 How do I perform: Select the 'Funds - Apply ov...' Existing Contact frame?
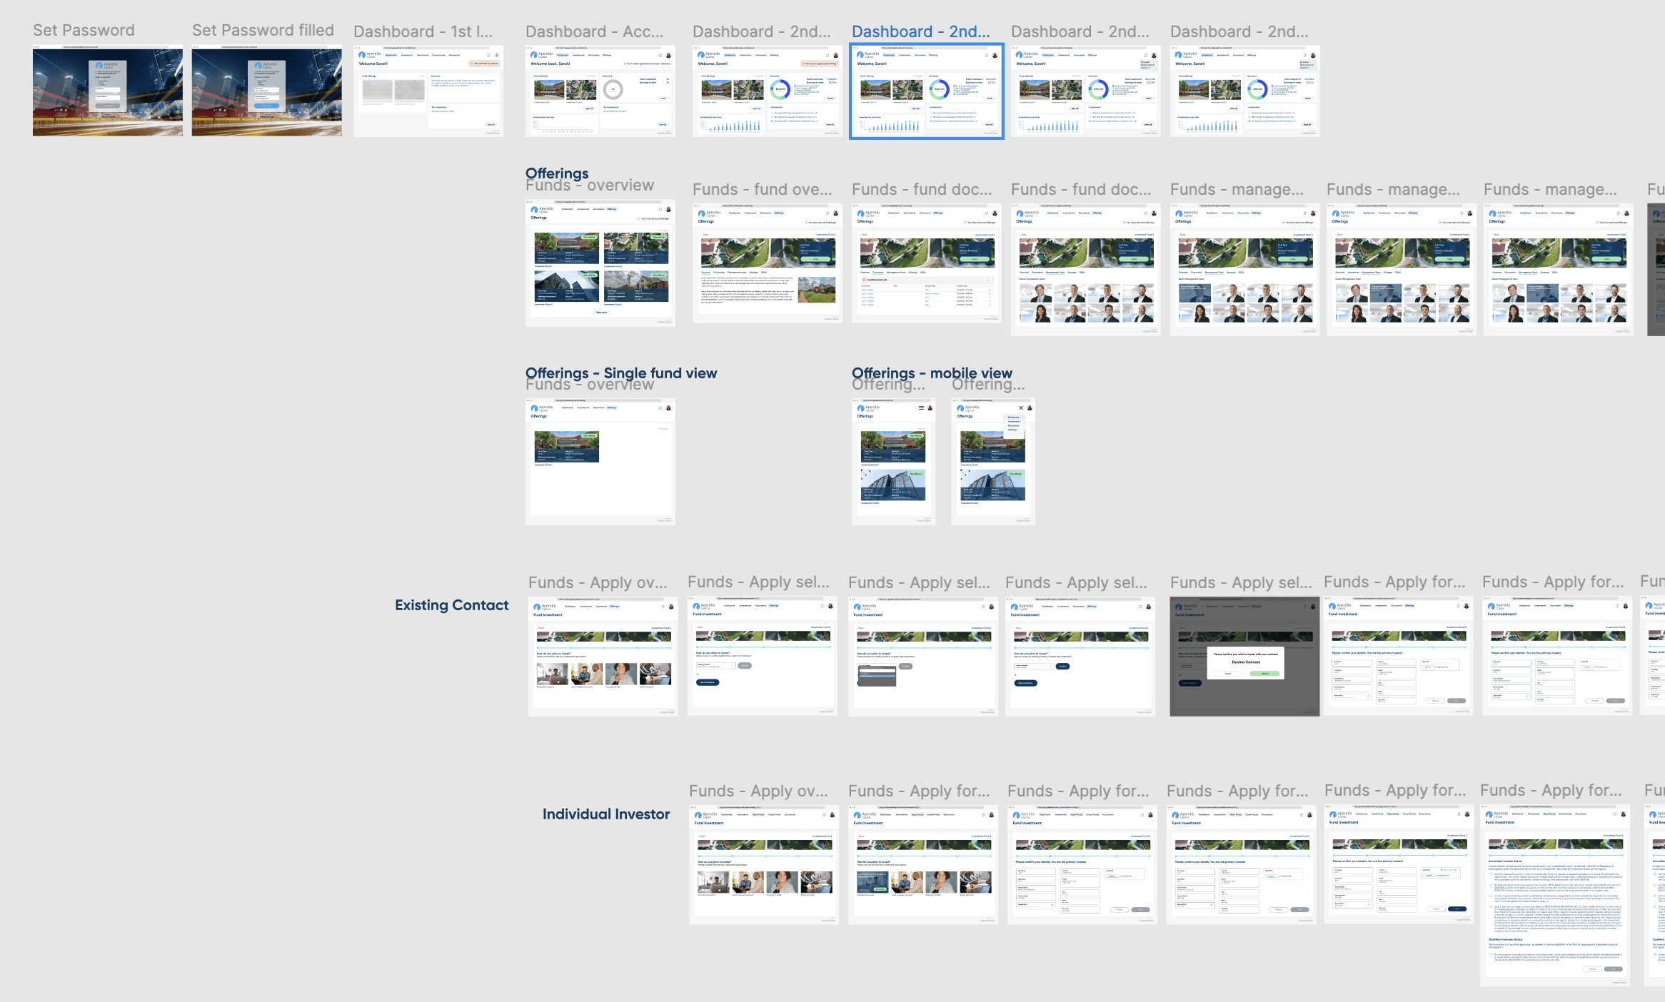pyautogui.click(x=603, y=656)
